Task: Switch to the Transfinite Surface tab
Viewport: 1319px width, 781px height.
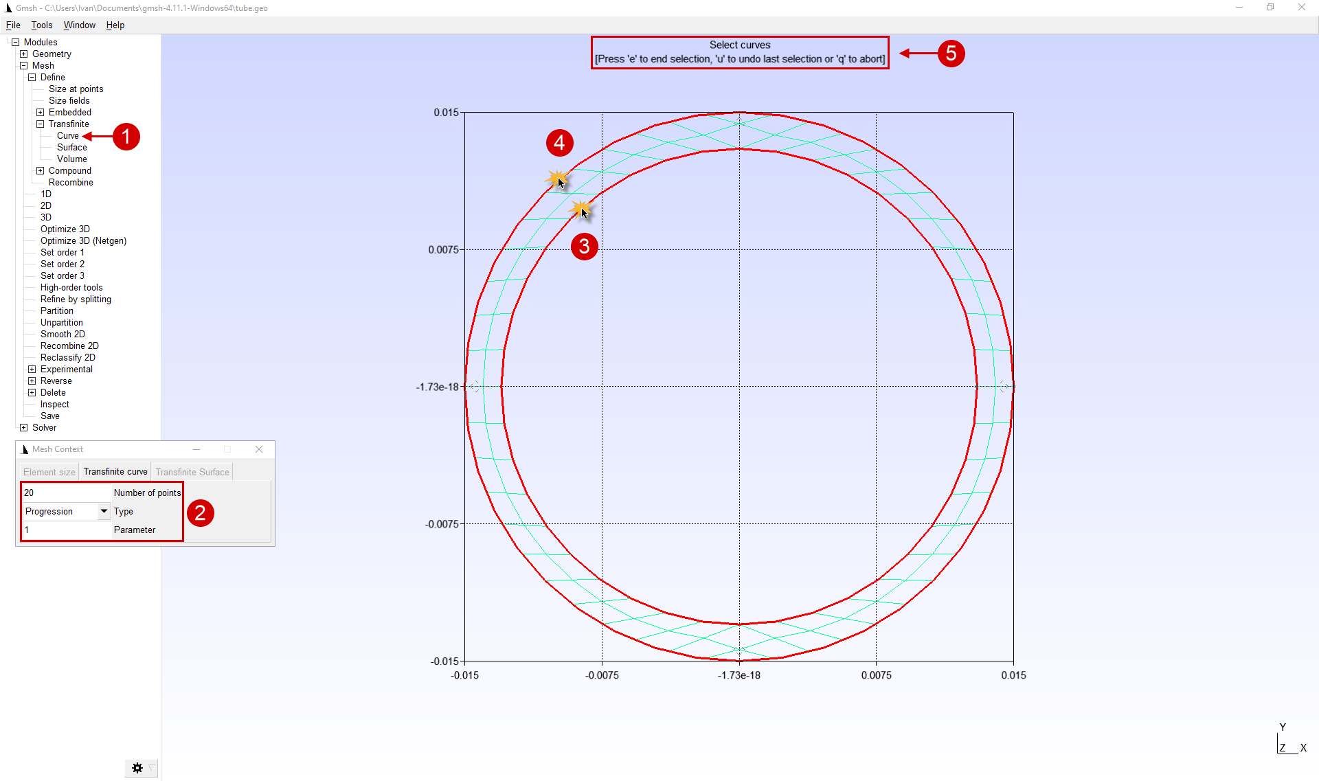Action: point(192,472)
